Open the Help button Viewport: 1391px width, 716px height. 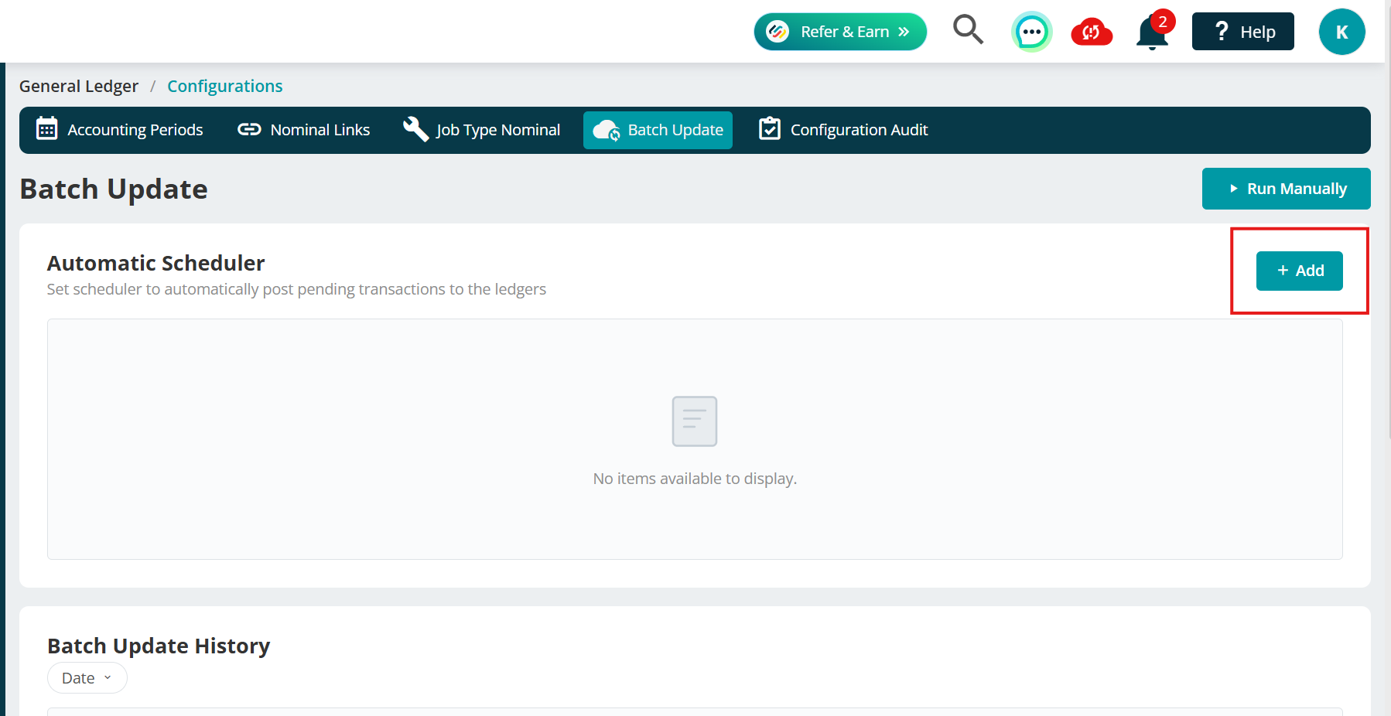click(1242, 32)
